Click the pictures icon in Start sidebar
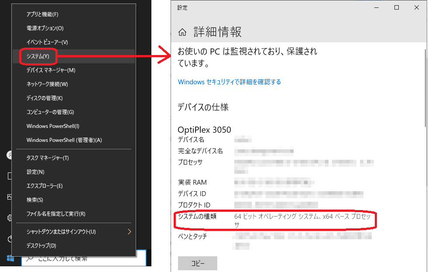428x272 pixels. 10,197
